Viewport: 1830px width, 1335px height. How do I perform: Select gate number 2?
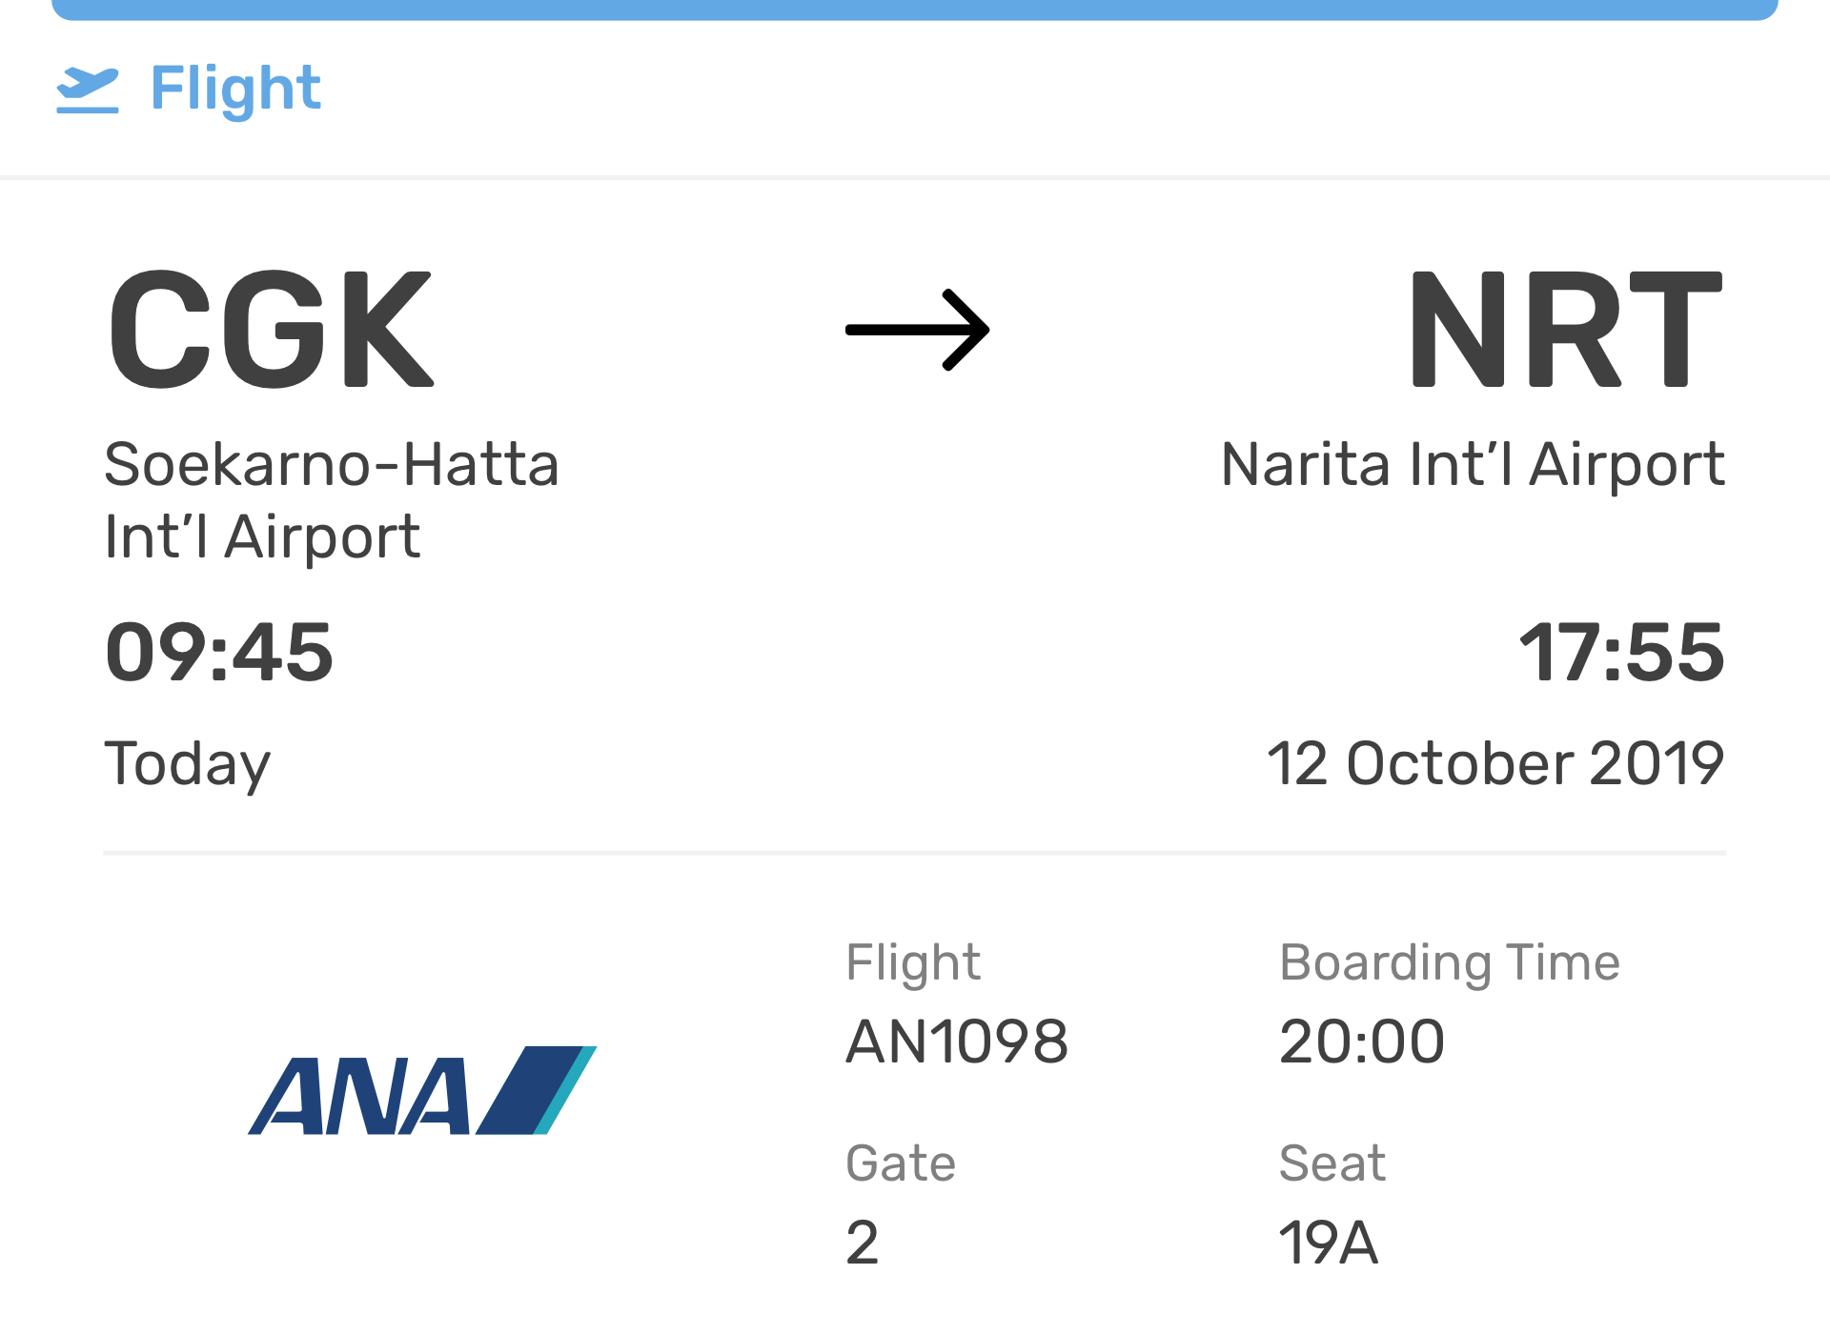point(863,1243)
